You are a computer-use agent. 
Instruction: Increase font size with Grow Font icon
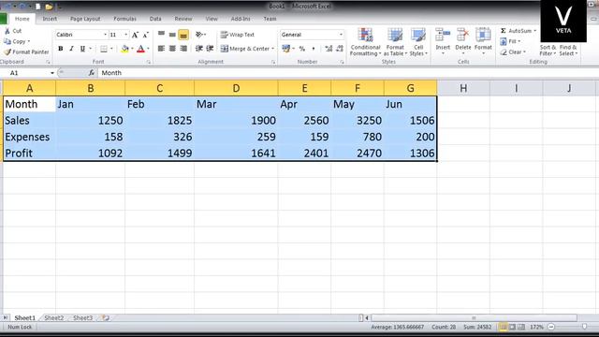(135, 35)
